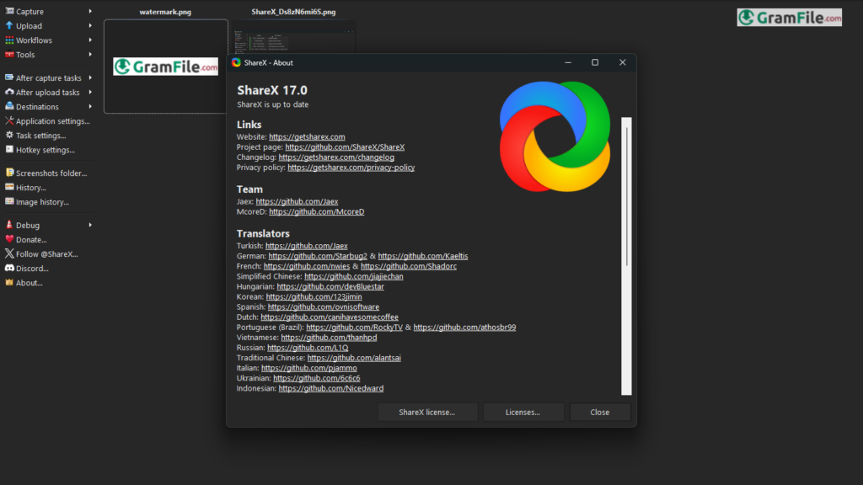Open the devBluestar Hungarian link

[x=330, y=286]
